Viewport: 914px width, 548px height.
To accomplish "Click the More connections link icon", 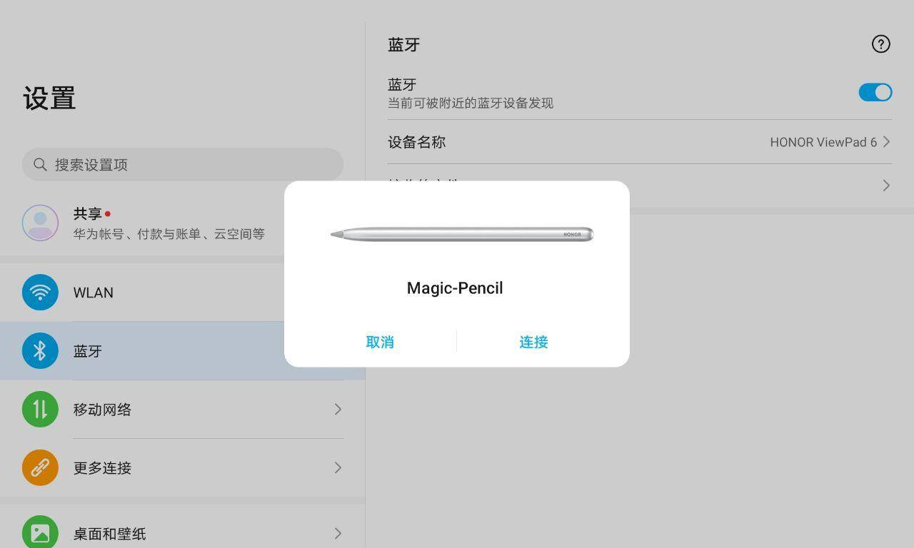I will point(40,468).
